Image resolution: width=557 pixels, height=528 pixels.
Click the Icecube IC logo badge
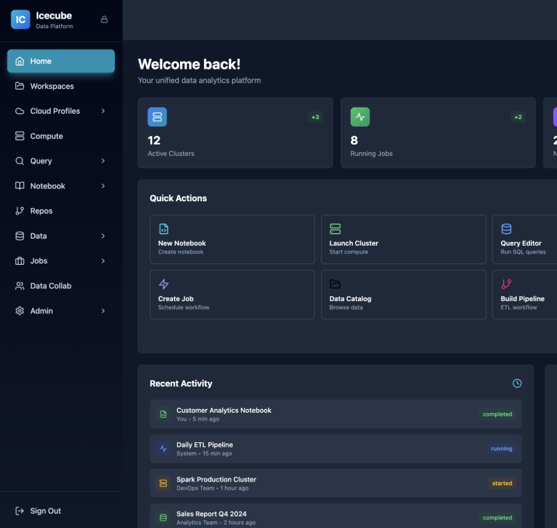pyautogui.click(x=20, y=20)
